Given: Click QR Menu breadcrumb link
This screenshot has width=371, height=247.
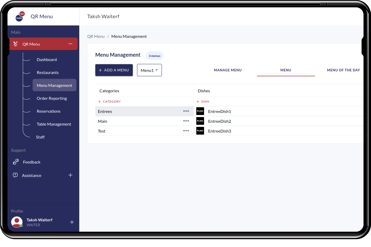Looking at the screenshot, I should point(96,37).
